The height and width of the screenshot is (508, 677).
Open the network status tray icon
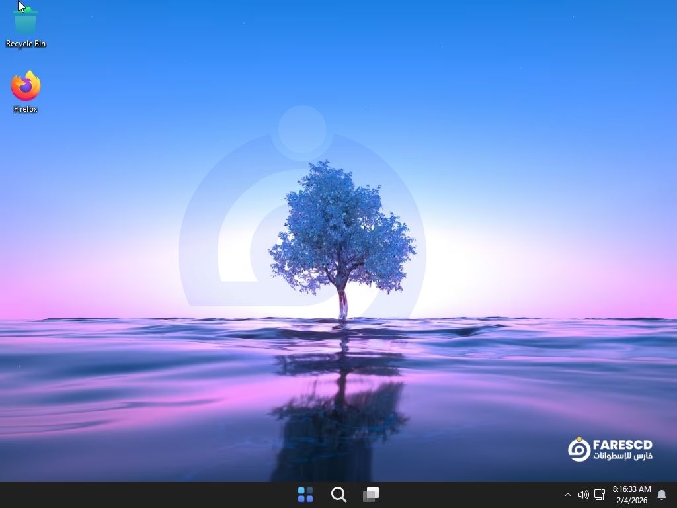600,495
